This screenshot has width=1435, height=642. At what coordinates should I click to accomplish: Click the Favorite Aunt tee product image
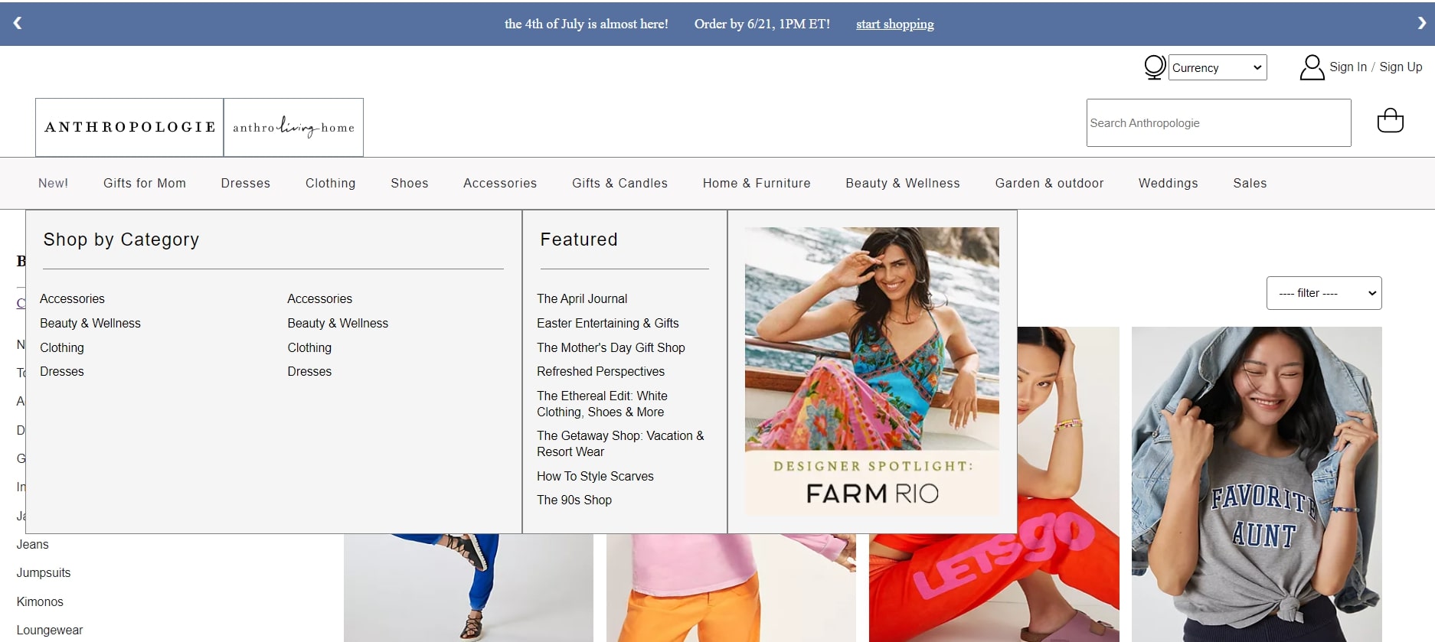1257,484
